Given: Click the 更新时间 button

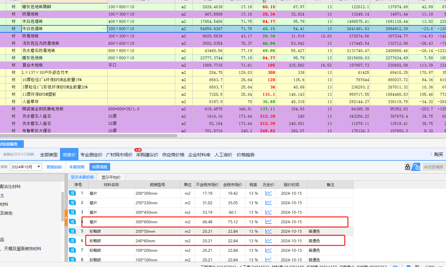Looking at the screenshot, I should point(54,167).
